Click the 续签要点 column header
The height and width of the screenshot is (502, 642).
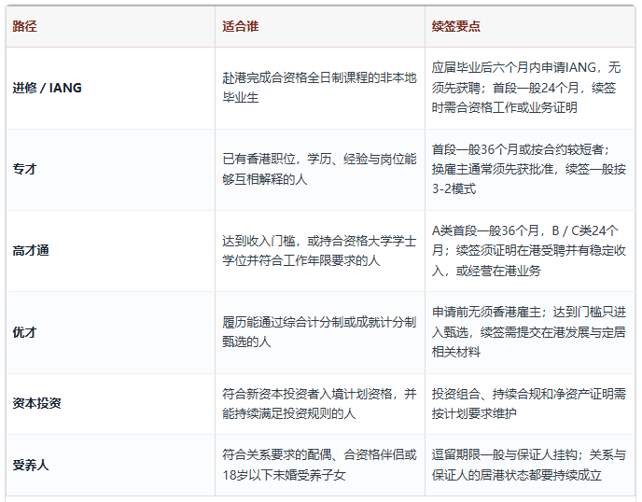[455, 27]
